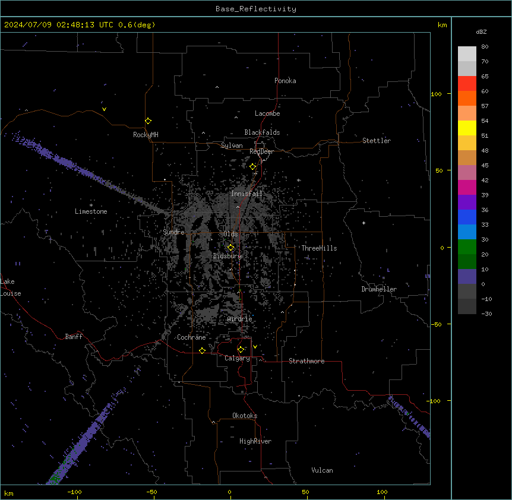The height and width of the screenshot is (500, 512).
Task: Pick the red 60–65 dBZ legend swatch
Action: (x=467, y=84)
